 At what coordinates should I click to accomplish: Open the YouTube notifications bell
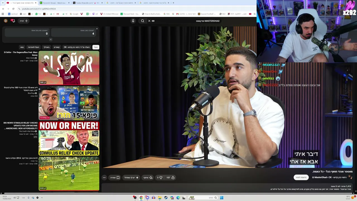click(13, 21)
